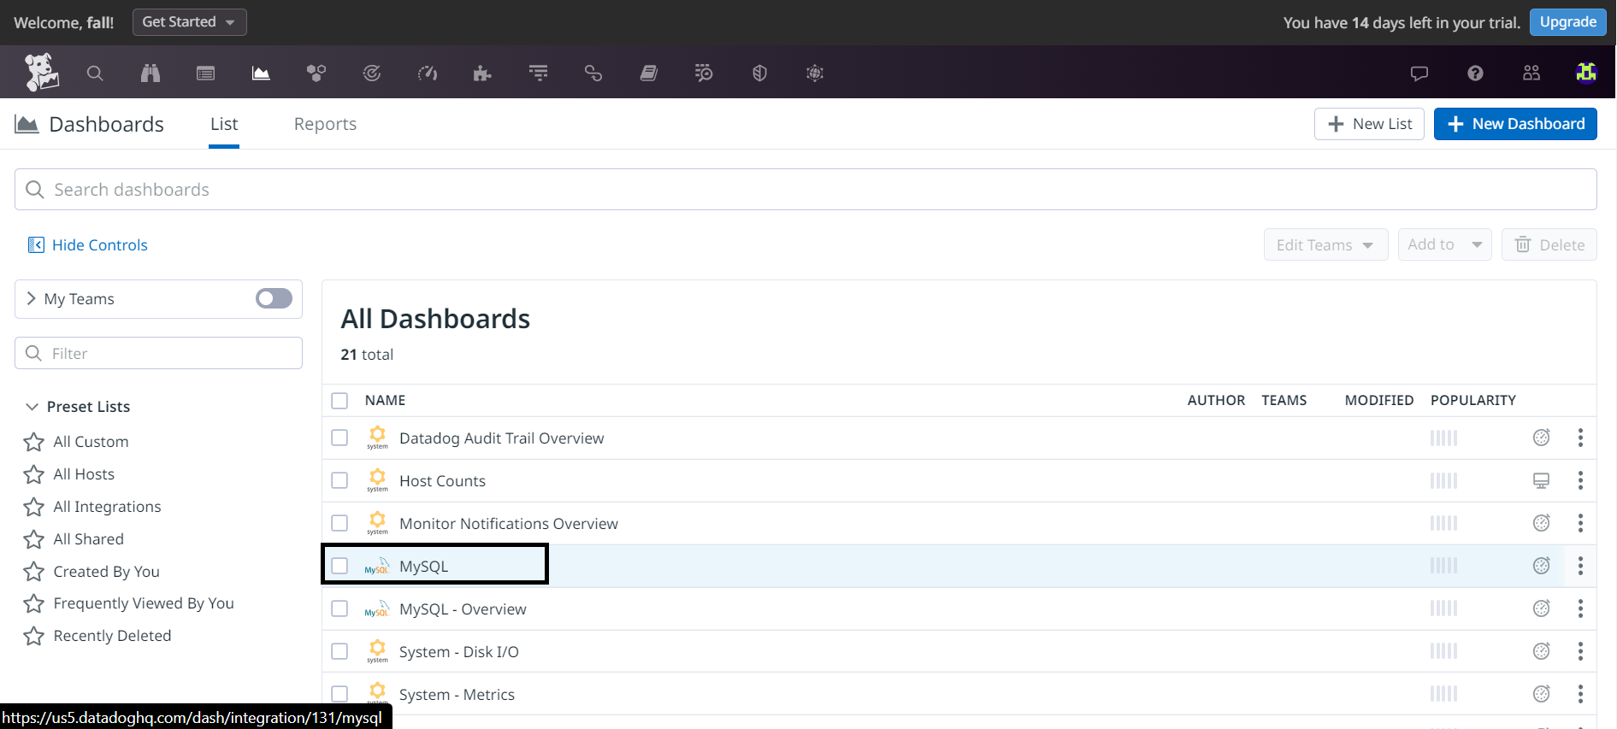Open the Monitors target icon
This screenshot has width=1617, height=729.
(x=372, y=73)
